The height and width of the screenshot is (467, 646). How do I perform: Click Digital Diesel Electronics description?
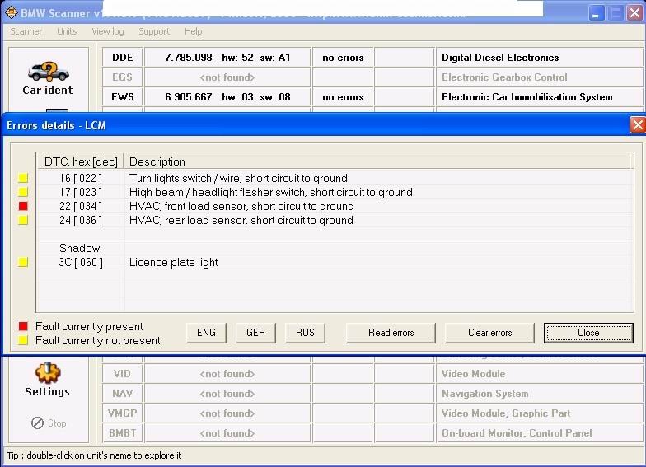500,58
